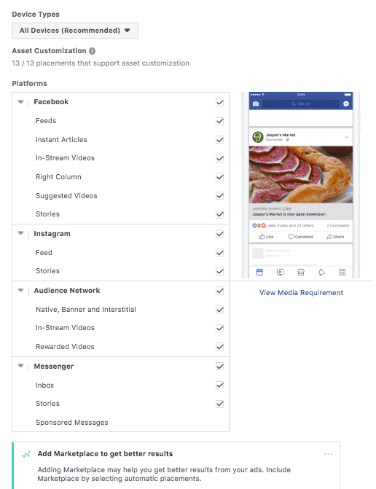
Task: Click the View Media Requirement link
Action: [x=301, y=292]
